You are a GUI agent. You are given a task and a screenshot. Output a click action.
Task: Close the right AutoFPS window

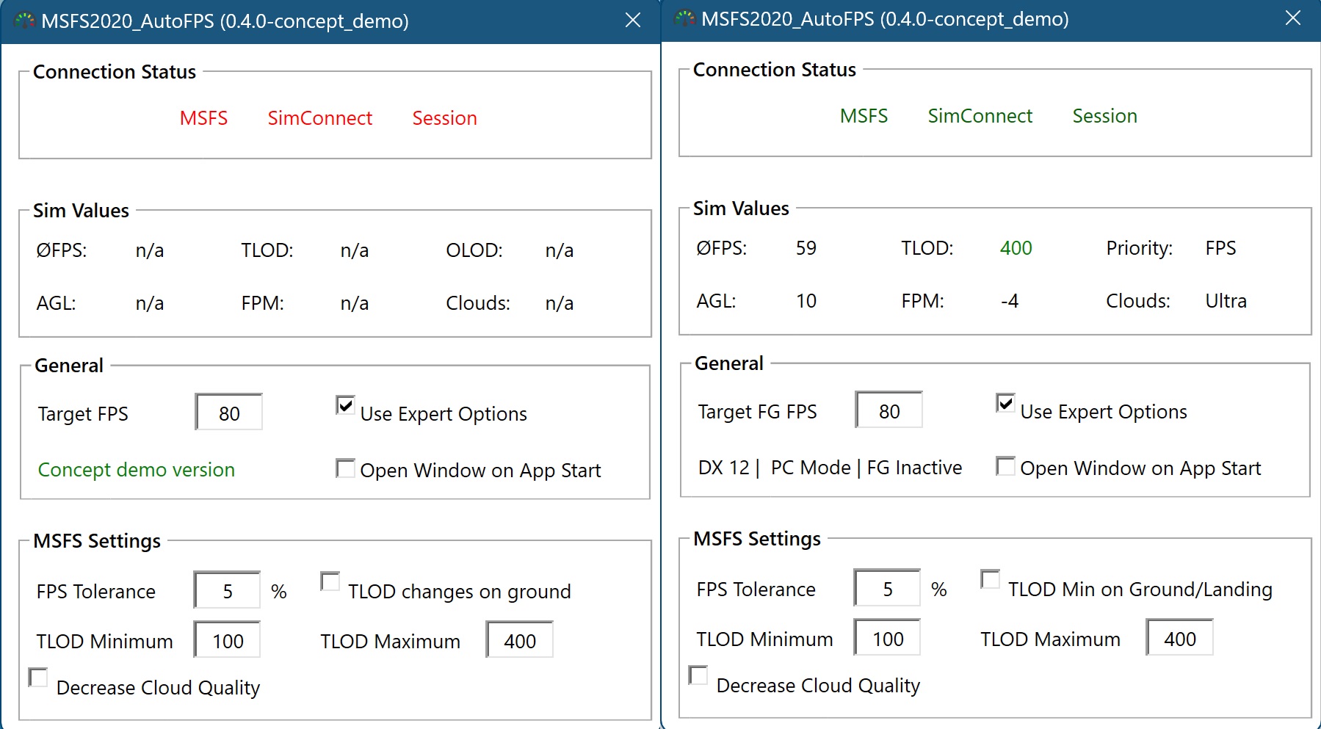click(x=1293, y=18)
